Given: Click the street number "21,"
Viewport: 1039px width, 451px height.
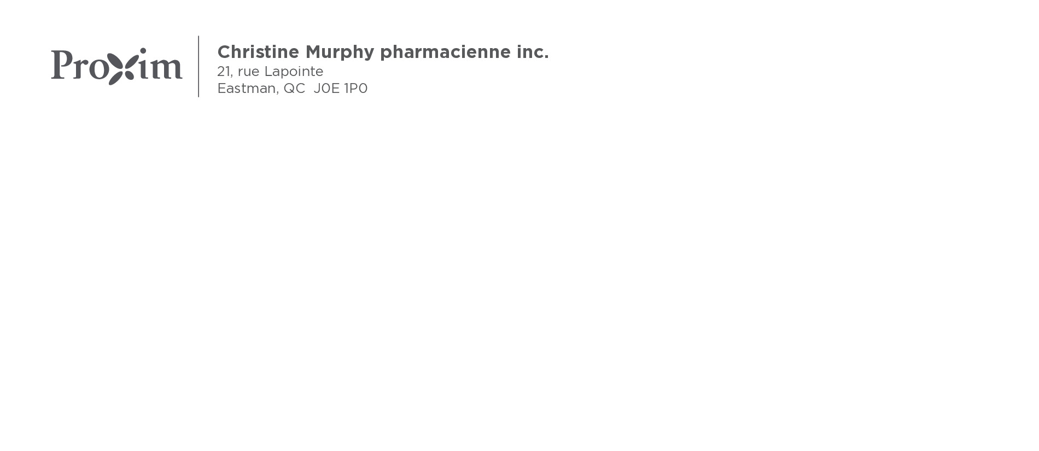Looking at the screenshot, I should click(225, 72).
